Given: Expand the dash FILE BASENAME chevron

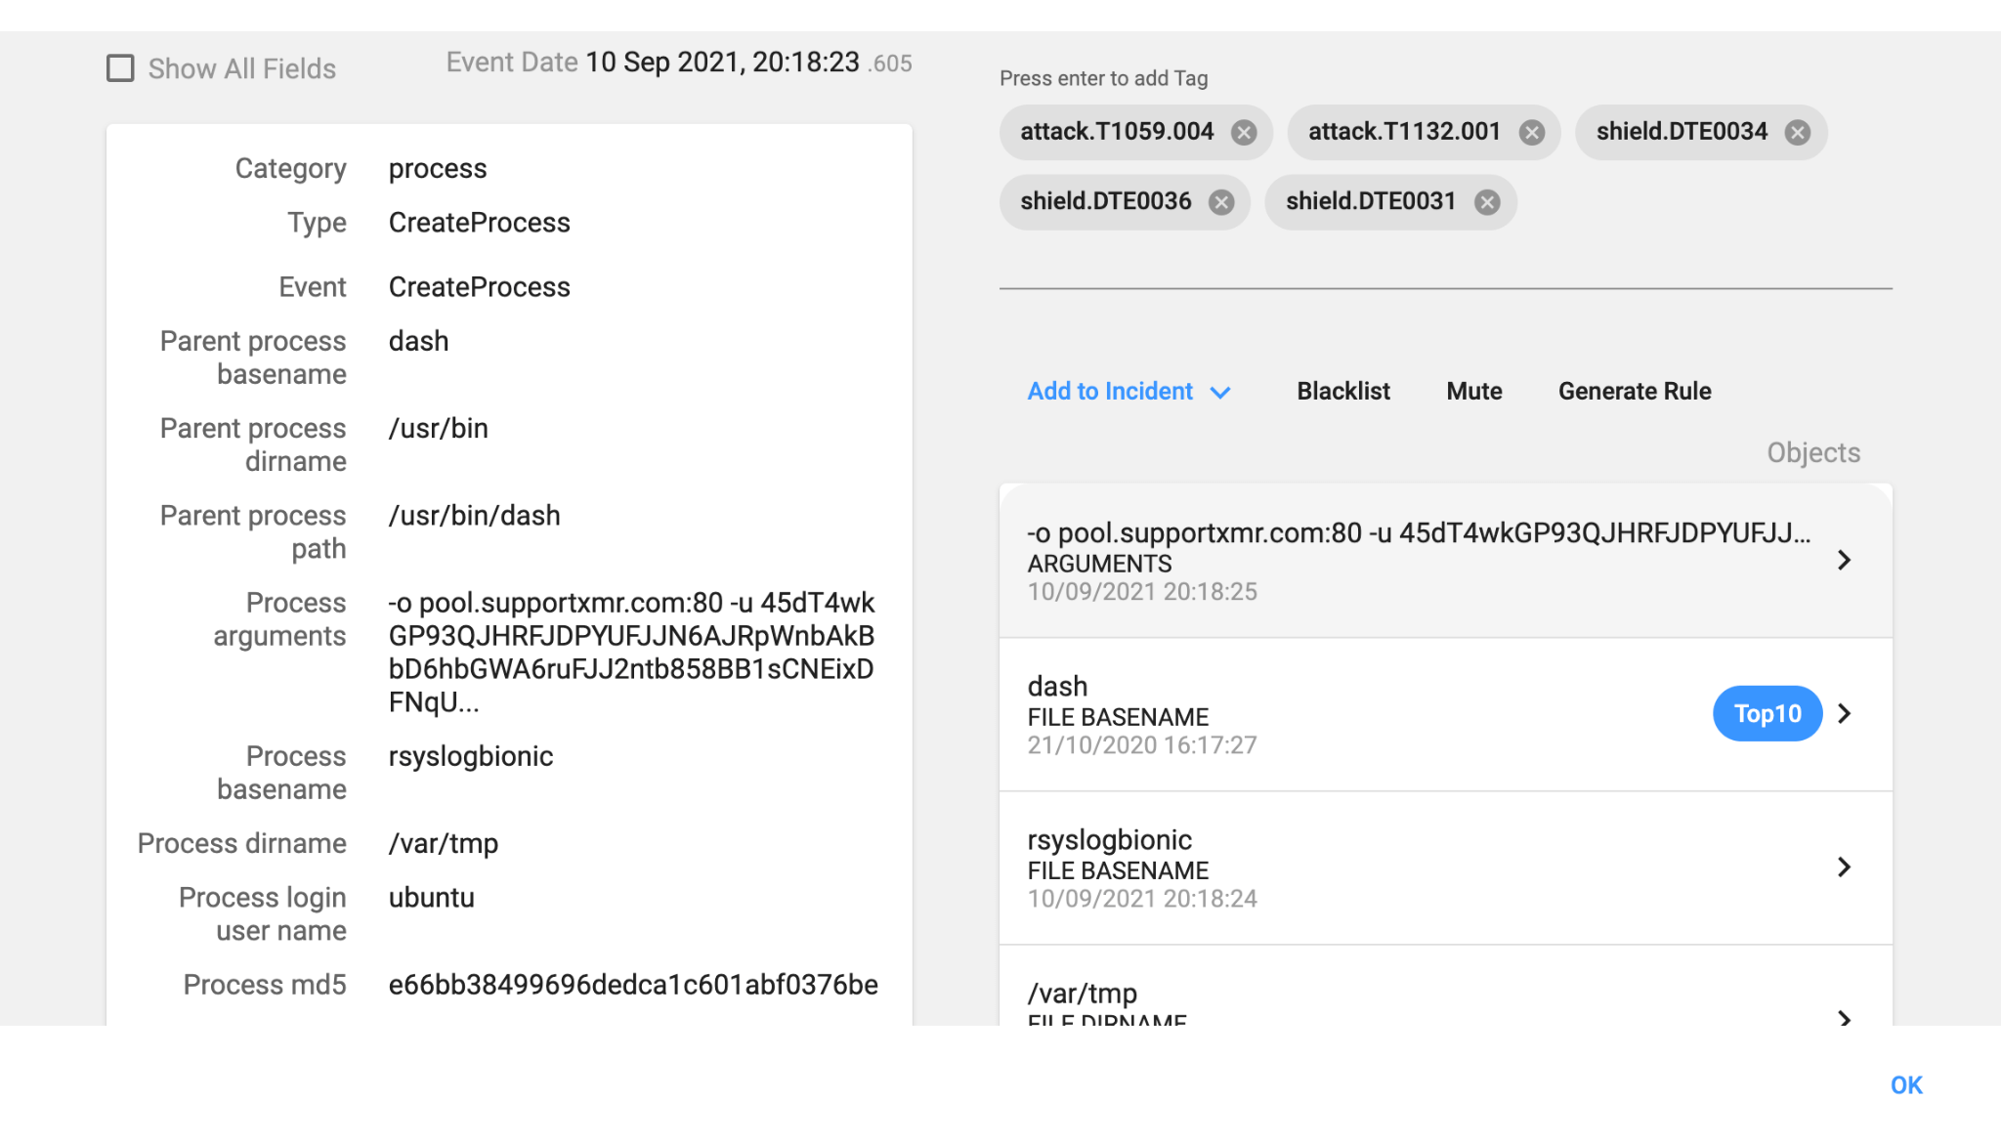Looking at the screenshot, I should (1844, 713).
